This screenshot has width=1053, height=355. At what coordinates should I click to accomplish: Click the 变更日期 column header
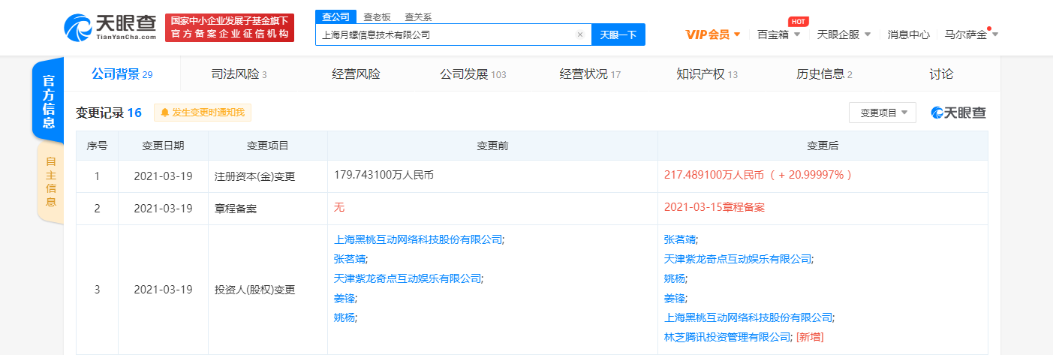163,146
